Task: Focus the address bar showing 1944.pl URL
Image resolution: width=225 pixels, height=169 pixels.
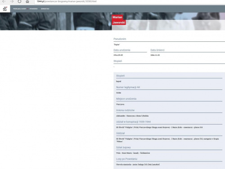Action: [129, 1]
